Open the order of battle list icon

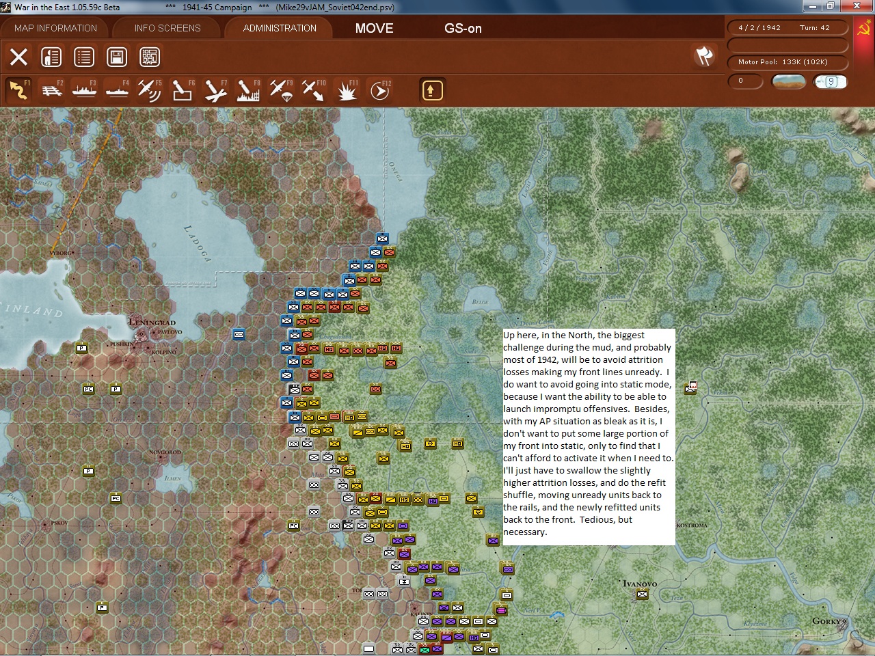[84, 57]
